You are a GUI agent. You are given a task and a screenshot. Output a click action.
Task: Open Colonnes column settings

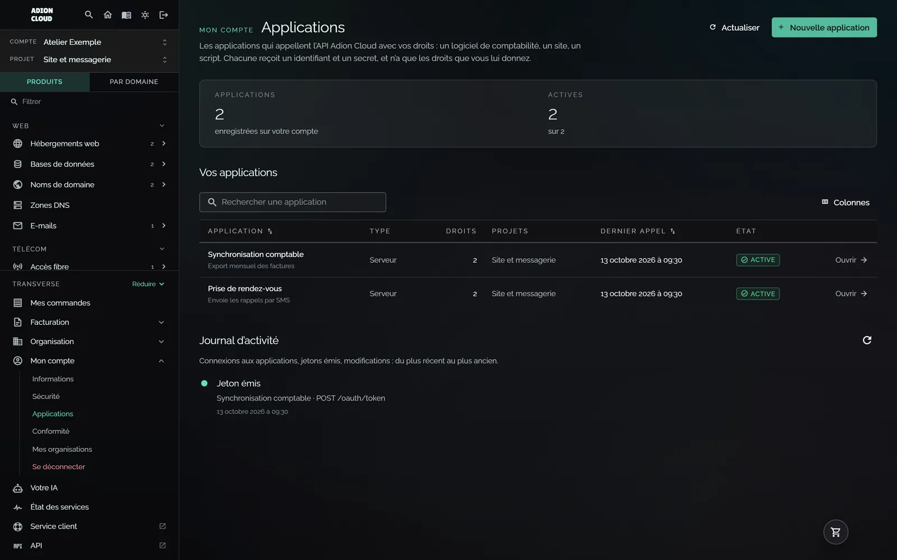point(845,203)
